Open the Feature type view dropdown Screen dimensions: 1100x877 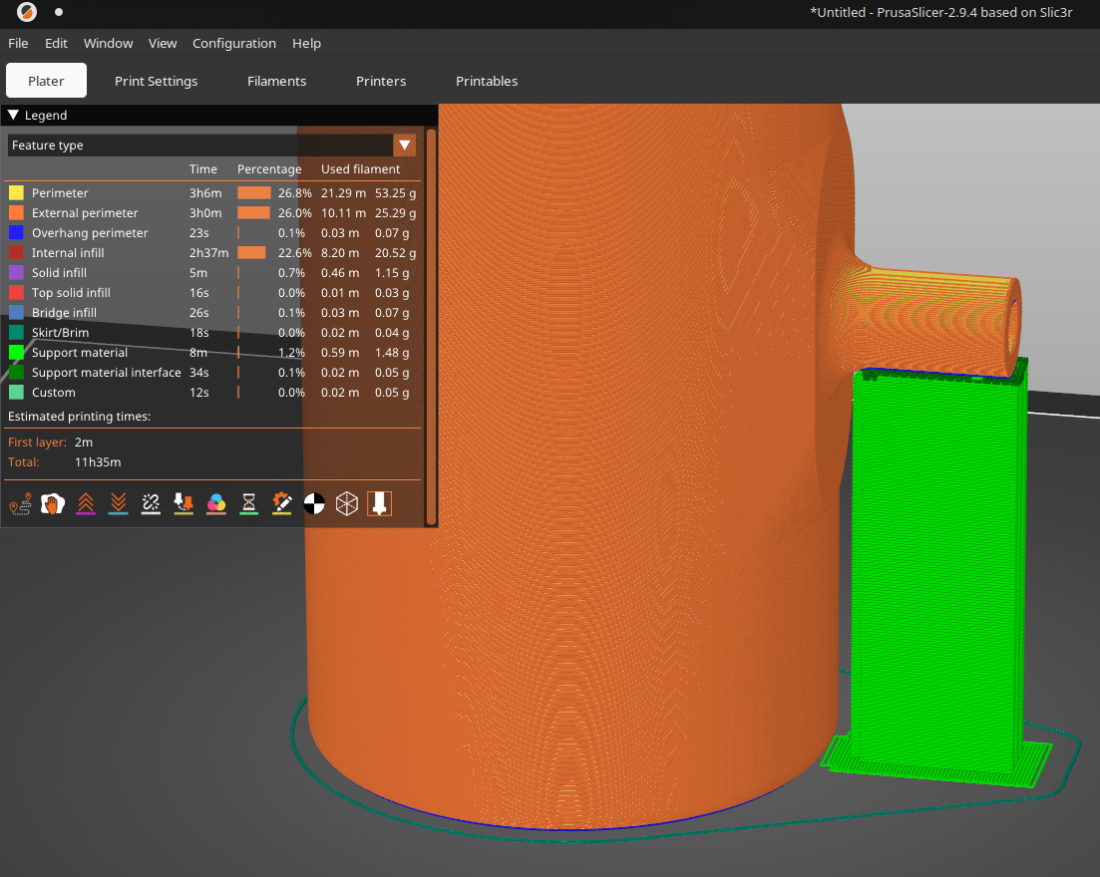click(405, 146)
